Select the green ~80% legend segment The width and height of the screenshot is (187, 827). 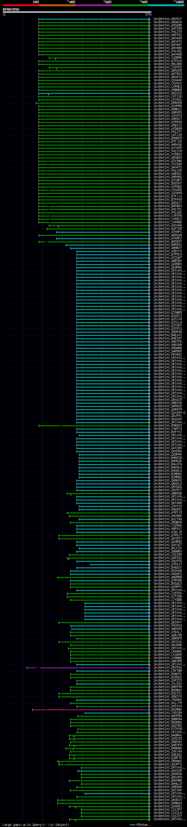(130, 5)
